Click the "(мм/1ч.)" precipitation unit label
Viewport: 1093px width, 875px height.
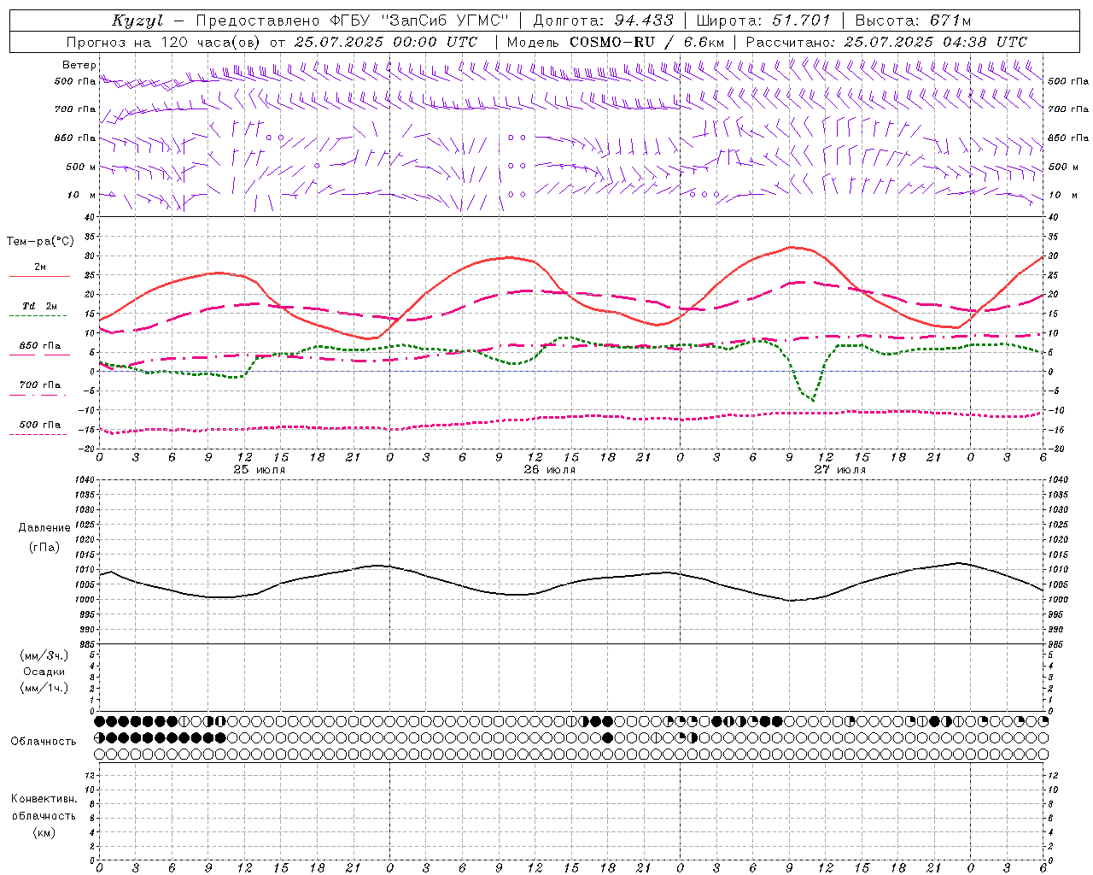point(44,687)
